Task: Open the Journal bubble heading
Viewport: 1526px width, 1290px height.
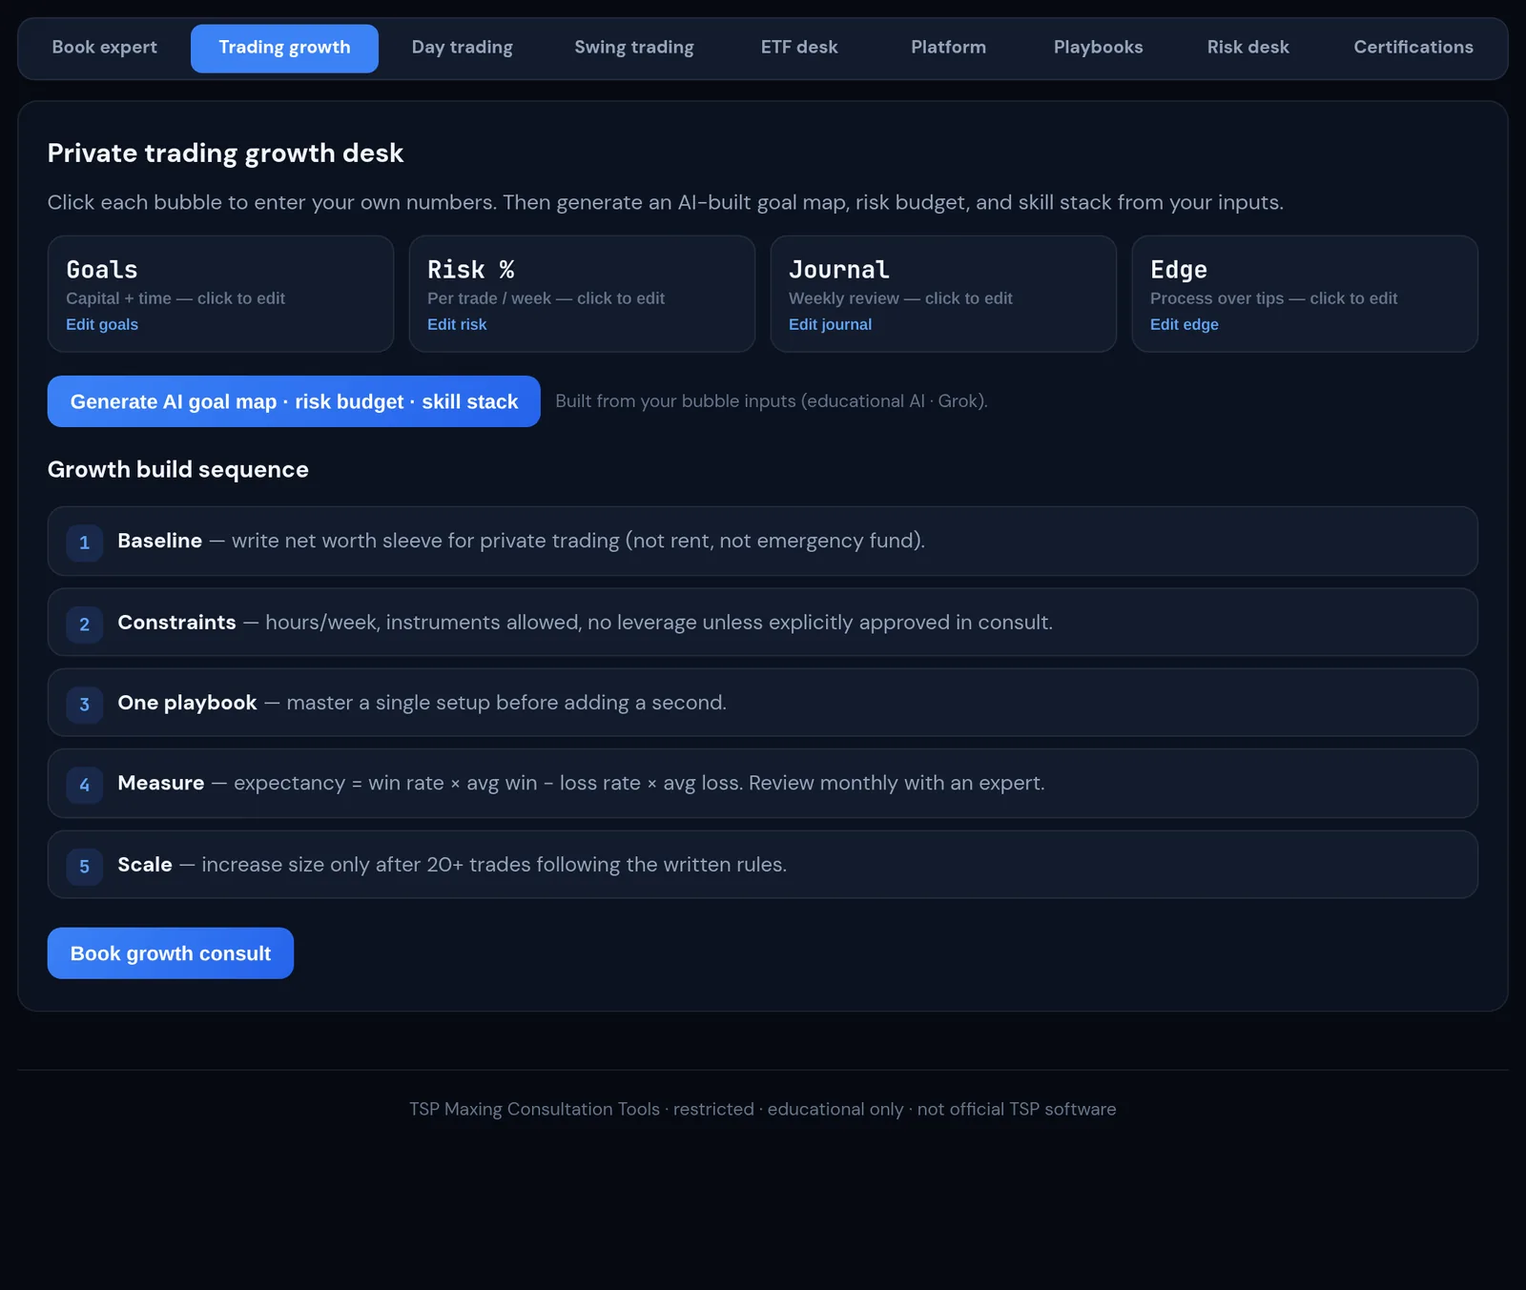Action: click(839, 270)
